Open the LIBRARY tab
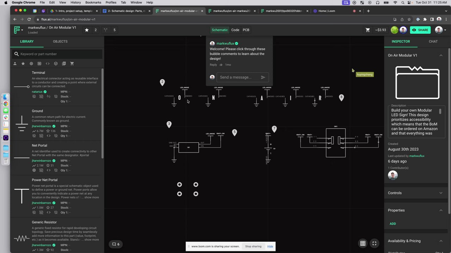 tap(27, 41)
